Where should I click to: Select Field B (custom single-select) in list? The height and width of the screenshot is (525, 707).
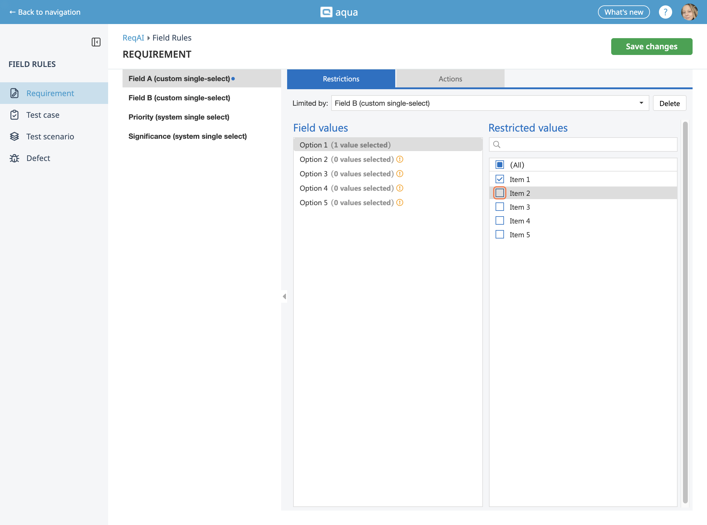tap(179, 98)
